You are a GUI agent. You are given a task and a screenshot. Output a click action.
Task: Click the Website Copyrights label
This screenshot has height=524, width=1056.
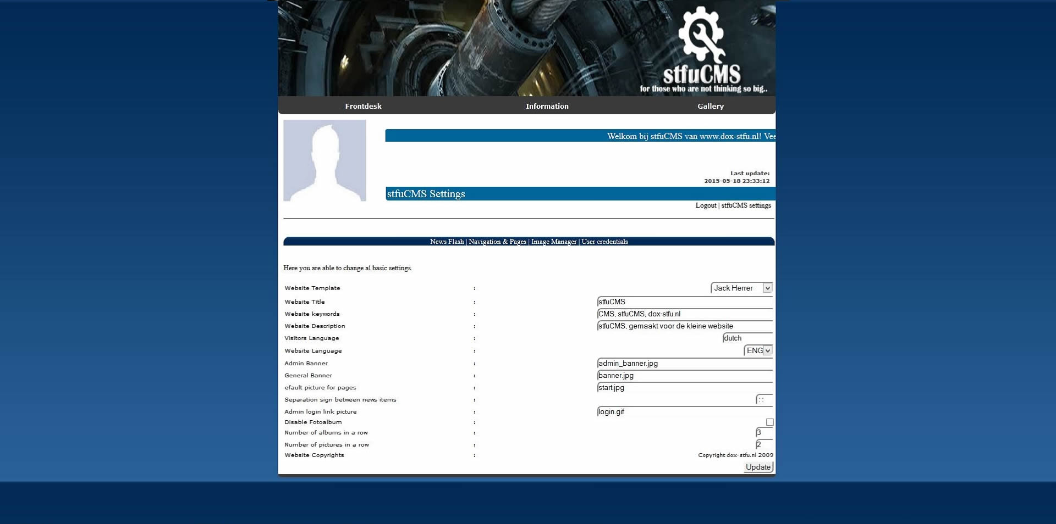[x=314, y=455]
